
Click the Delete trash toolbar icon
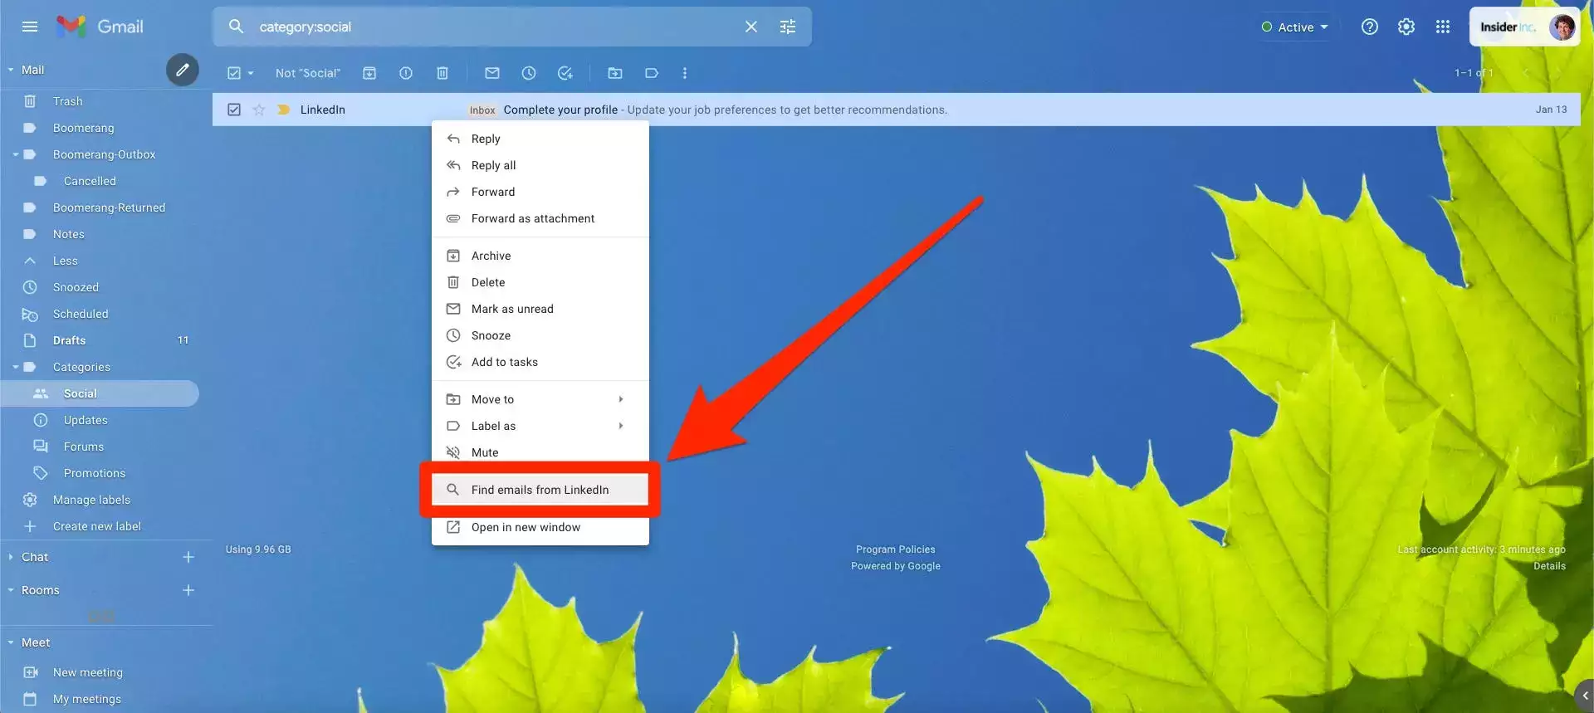443,73
